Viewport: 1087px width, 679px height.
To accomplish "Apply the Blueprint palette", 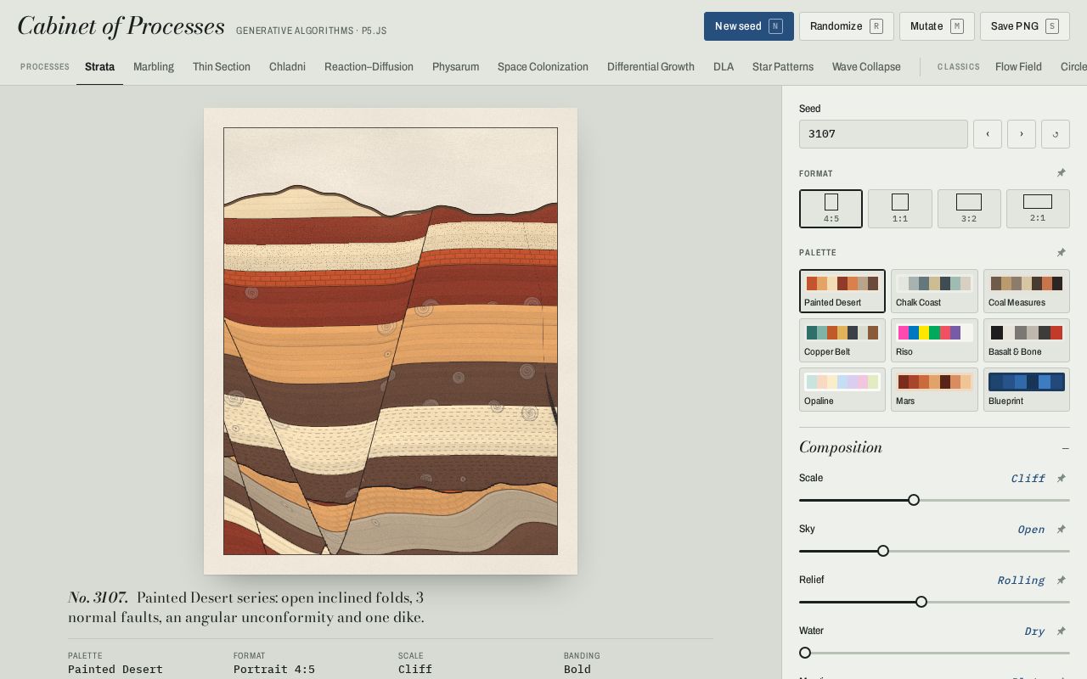I will click(x=1027, y=390).
